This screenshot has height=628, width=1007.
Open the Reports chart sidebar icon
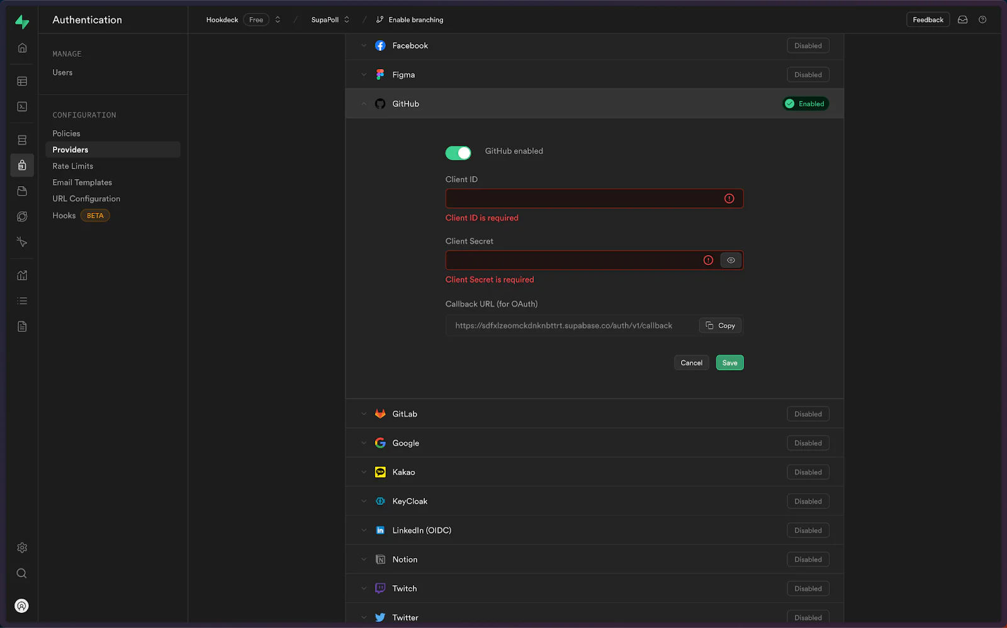point(22,275)
